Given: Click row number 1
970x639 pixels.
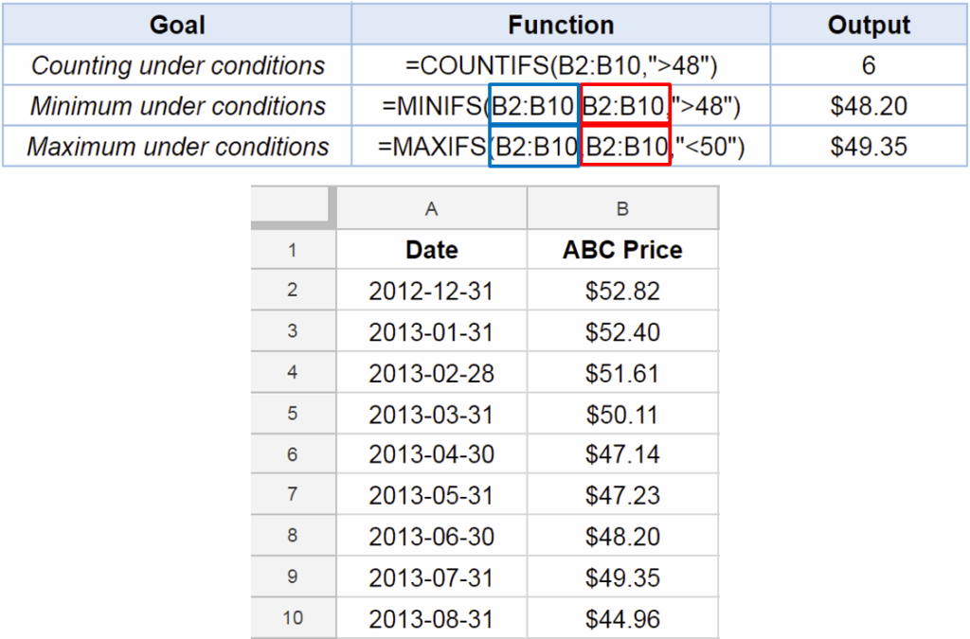Looking at the screenshot, I should (293, 249).
